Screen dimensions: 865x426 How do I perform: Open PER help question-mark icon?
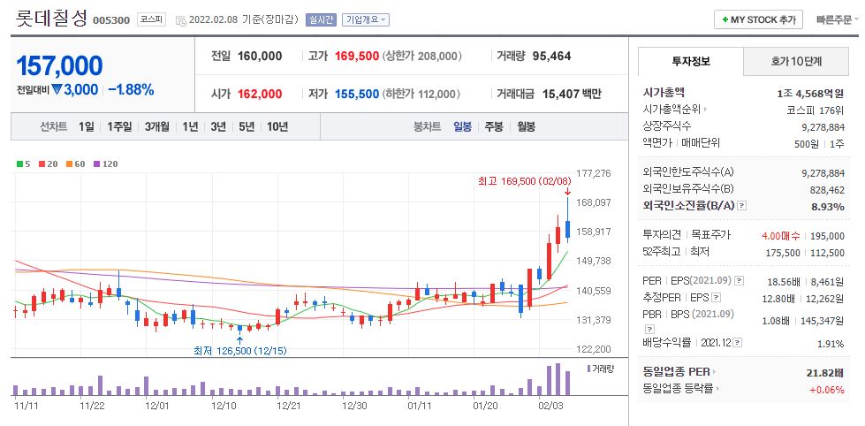pos(740,281)
